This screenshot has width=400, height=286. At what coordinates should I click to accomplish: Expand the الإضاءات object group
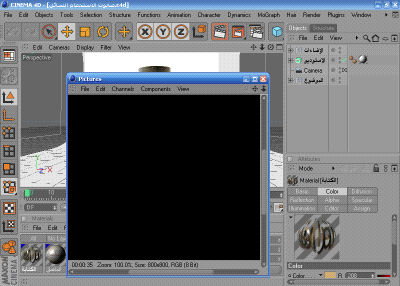click(x=290, y=50)
